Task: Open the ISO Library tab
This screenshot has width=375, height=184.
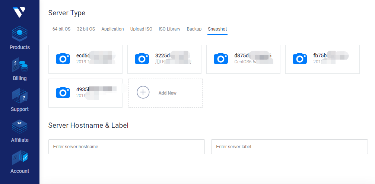Action: [x=169, y=29]
